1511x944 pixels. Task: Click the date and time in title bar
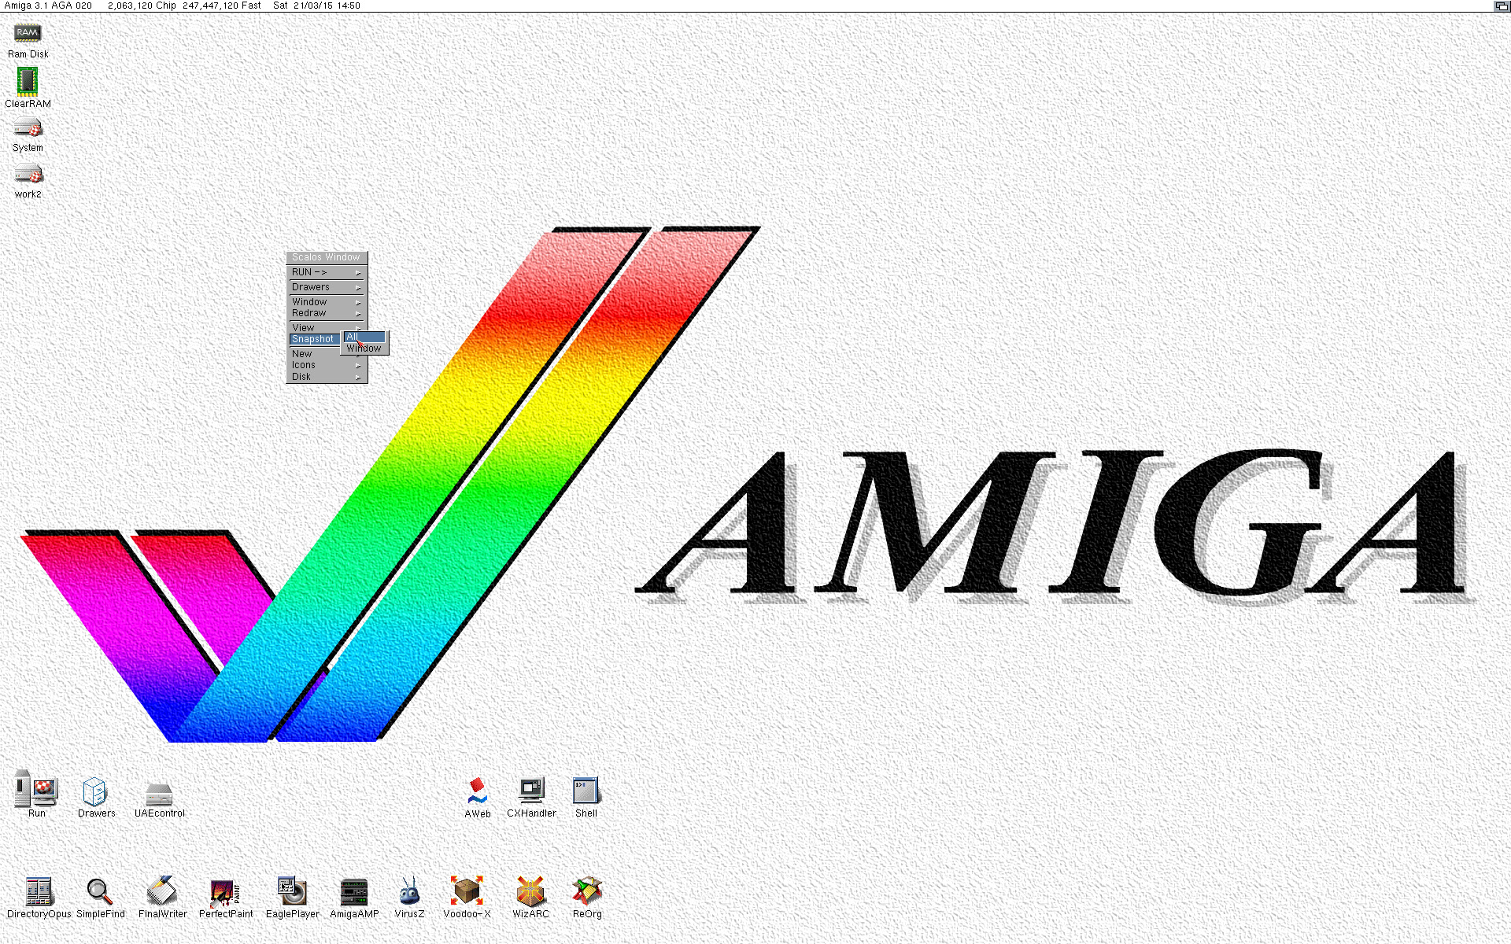[x=316, y=6]
